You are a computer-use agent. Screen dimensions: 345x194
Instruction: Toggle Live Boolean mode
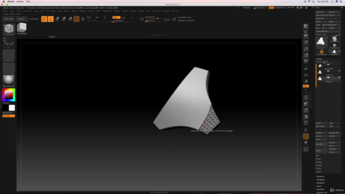point(33,19)
